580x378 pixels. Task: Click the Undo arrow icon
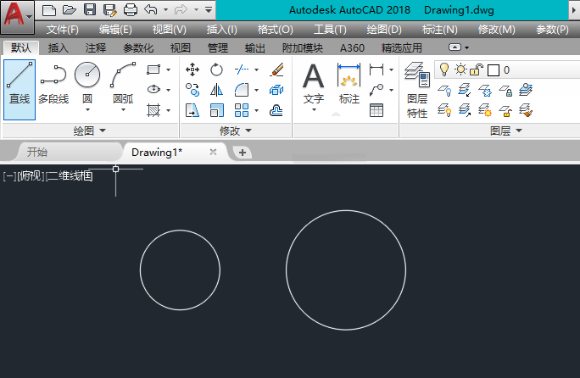pyautogui.click(x=151, y=9)
